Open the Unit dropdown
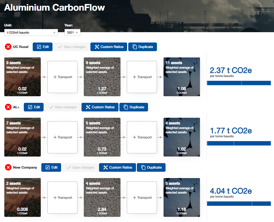Image resolution: width=274 pixels, height=222 pixels. [31, 32]
